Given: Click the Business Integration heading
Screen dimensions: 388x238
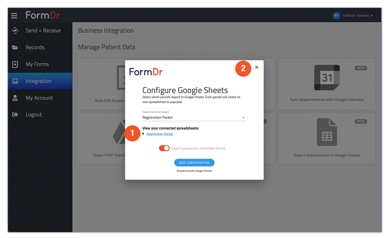Looking at the screenshot, I should click(x=106, y=30).
